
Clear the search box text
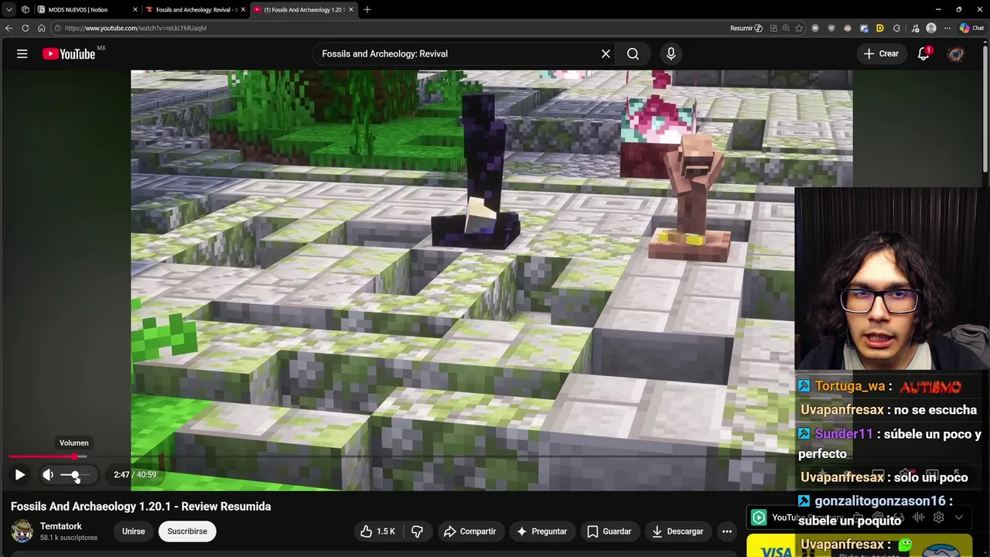pos(606,53)
